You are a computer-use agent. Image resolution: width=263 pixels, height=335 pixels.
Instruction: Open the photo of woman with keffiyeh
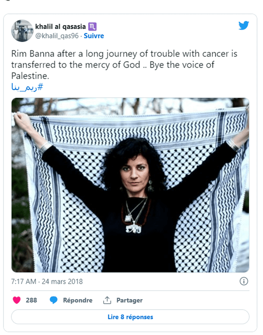(x=130, y=185)
